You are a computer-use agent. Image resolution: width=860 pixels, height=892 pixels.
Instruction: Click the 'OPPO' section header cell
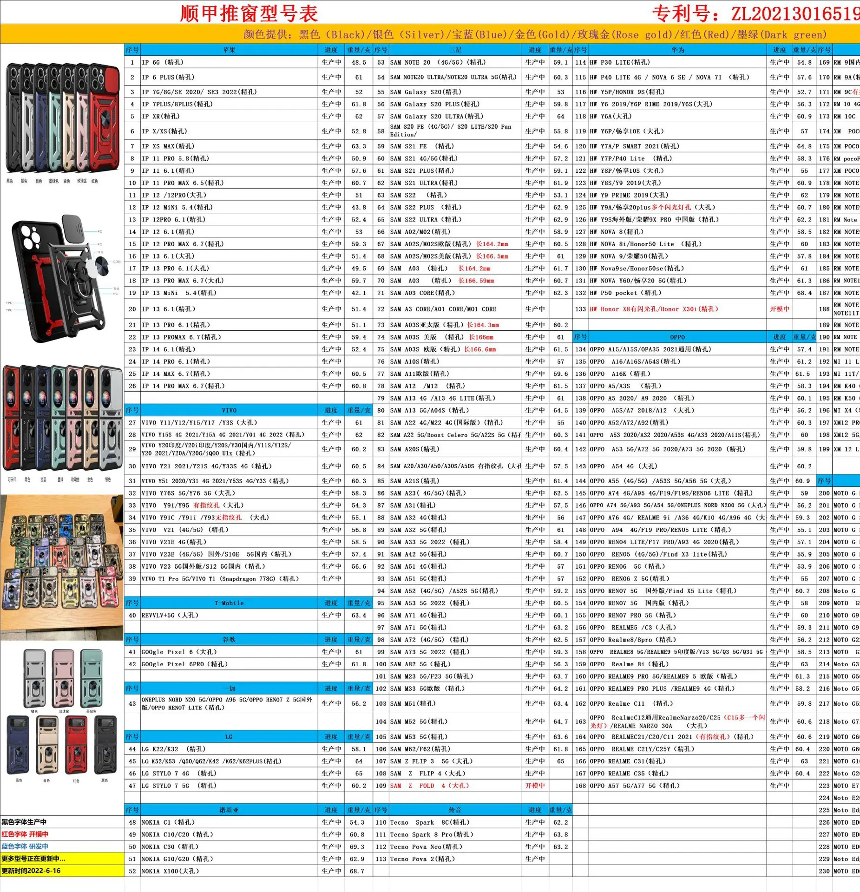tap(678, 337)
